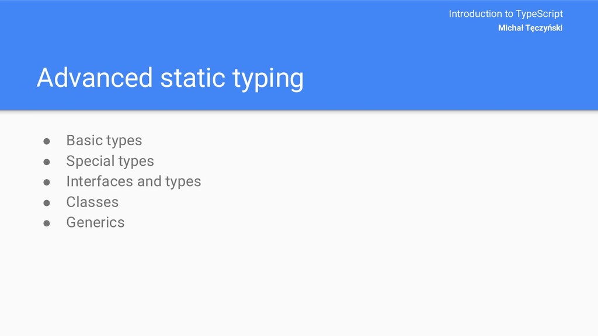
Task: Click the word static in the heading
Action: tap(193, 78)
